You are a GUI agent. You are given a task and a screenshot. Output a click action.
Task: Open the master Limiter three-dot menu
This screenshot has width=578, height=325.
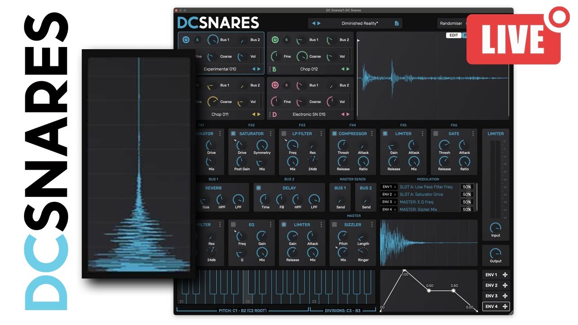(322, 224)
